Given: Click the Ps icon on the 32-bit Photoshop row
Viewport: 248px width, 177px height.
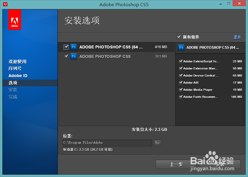Looking at the screenshot, I should click(x=73, y=56).
